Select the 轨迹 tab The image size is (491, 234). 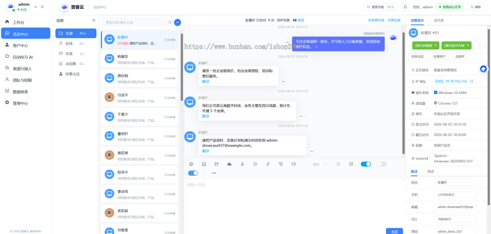(x=430, y=171)
